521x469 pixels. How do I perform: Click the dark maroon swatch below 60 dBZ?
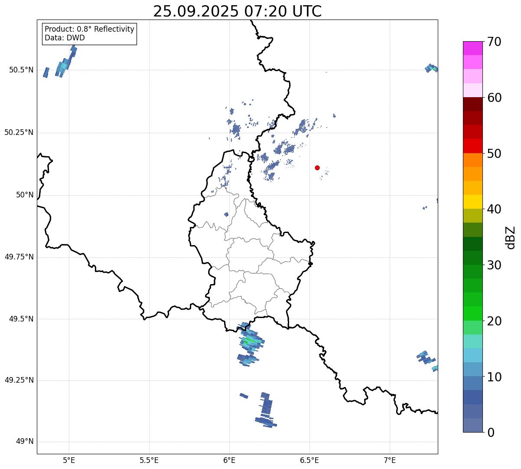pyautogui.click(x=472, y=104)
